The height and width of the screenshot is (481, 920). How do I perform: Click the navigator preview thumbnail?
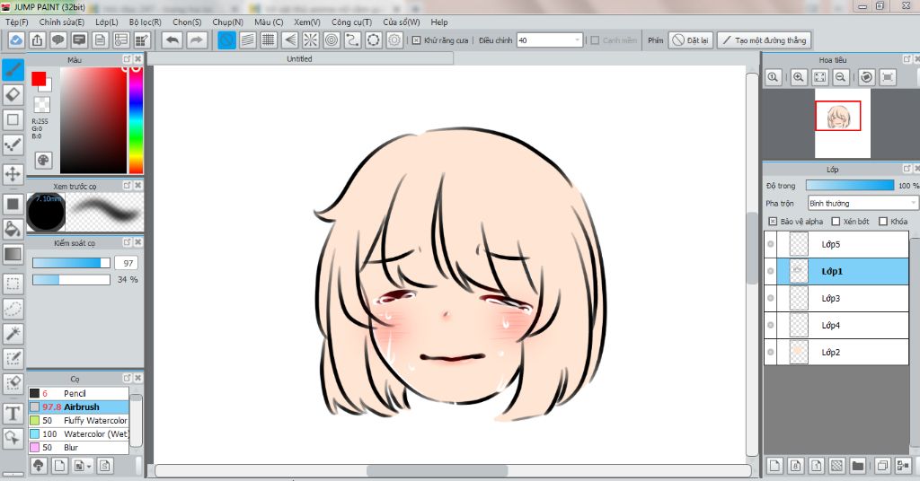pyautogui.click(x=842, y=124)
